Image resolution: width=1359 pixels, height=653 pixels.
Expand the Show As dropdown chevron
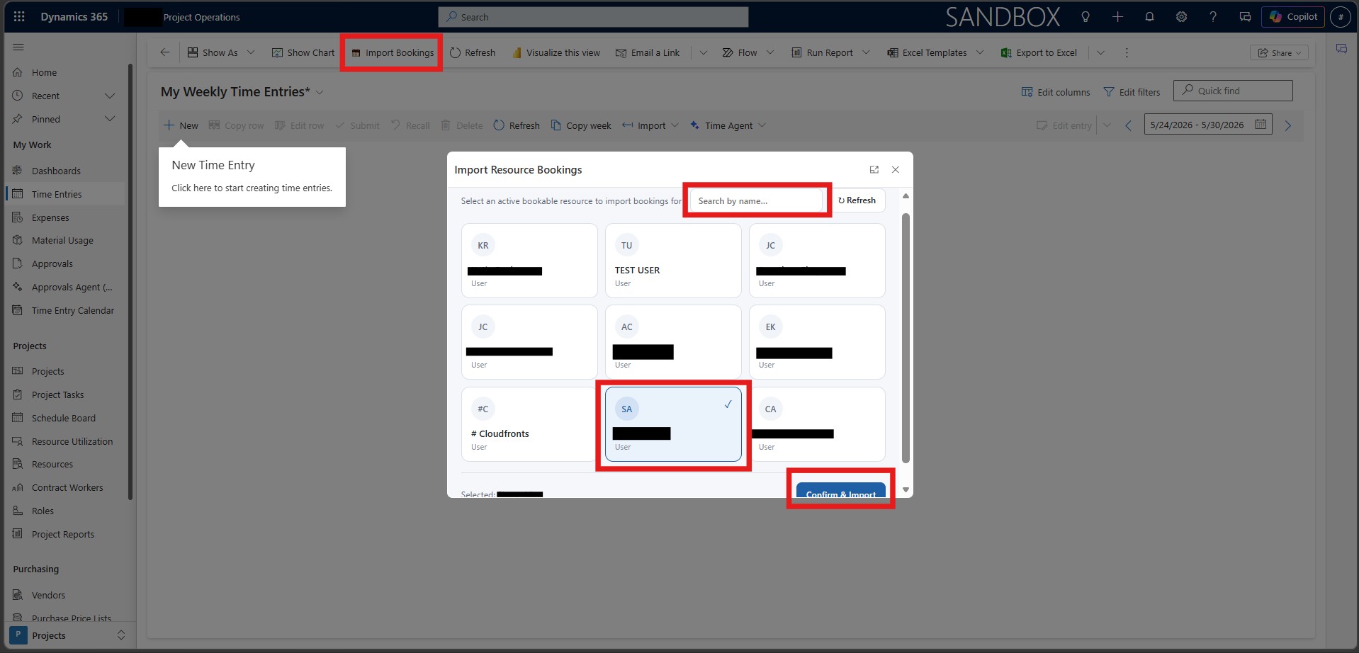251,52
